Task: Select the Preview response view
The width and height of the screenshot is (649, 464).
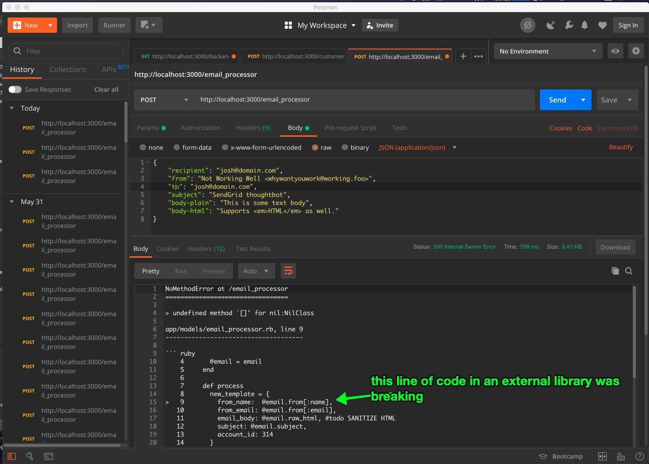Action: point(214,271)
